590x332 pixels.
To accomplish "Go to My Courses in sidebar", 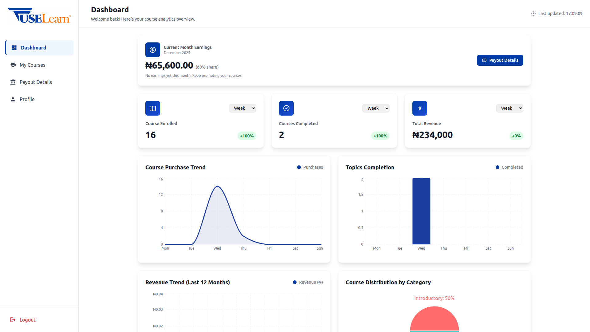I will pos(32,65).
